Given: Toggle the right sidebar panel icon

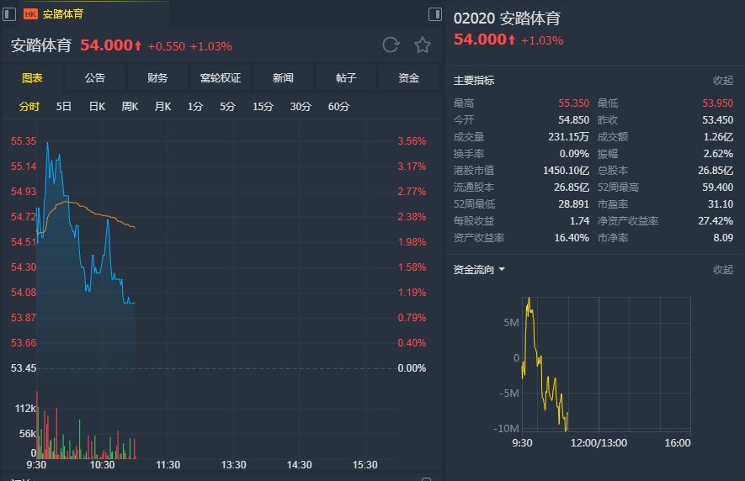Looking at the screenshot, I should (435, 13).
